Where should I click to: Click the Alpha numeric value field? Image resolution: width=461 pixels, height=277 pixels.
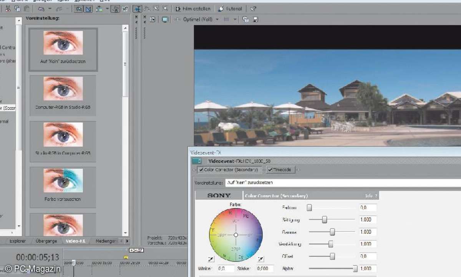coord(368,269)
